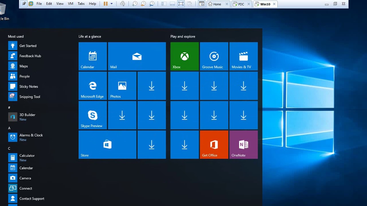Send Ctrl+Alt+Del to the VM
367x206 pixels.
tap(122, 4)
